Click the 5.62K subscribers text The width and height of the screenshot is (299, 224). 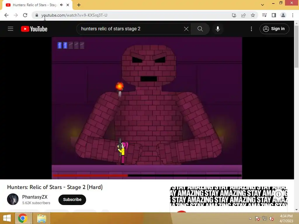(x=36, y=203)
